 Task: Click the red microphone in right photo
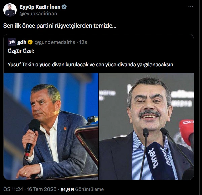(186, 132)
